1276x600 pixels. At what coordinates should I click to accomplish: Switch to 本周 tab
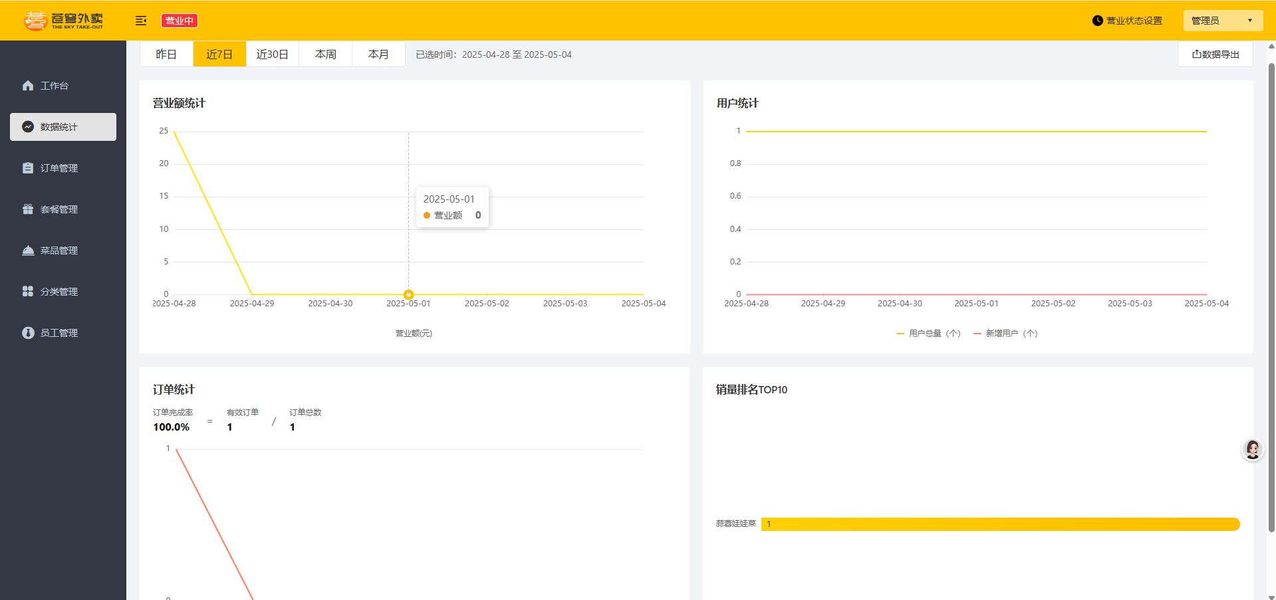point(326,54)
